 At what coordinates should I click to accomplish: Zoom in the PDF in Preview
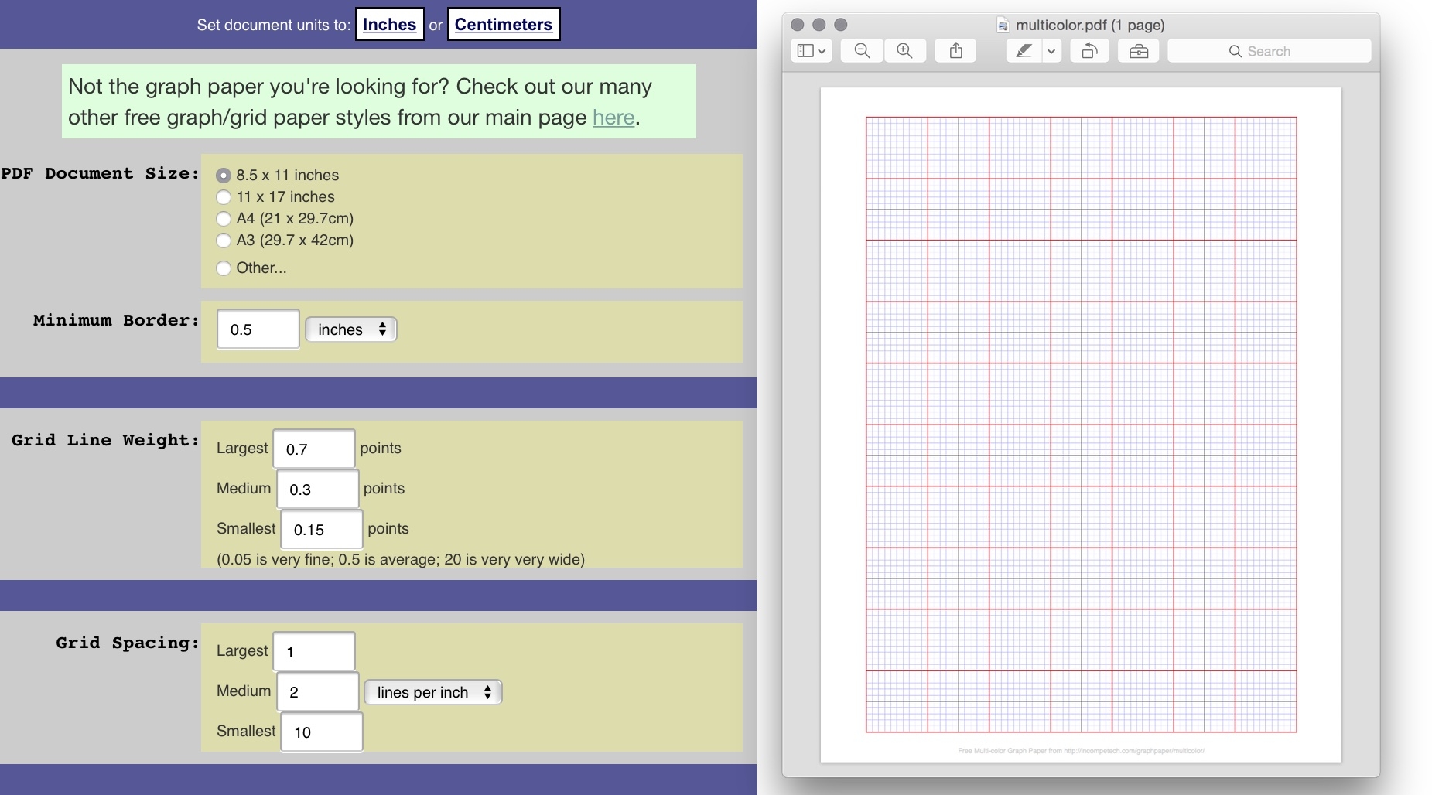point(904,51)
